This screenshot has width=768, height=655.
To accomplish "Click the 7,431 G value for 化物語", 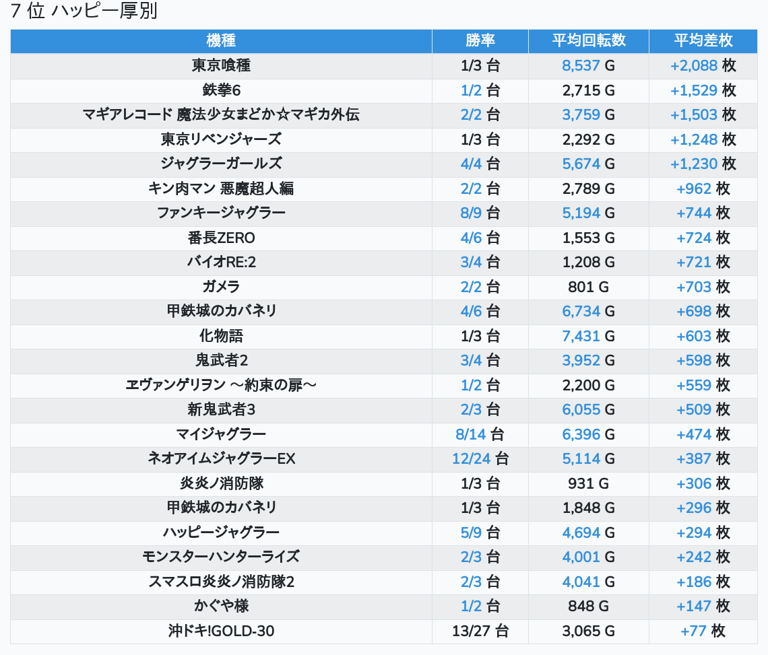I will click(x=581, y=336).
